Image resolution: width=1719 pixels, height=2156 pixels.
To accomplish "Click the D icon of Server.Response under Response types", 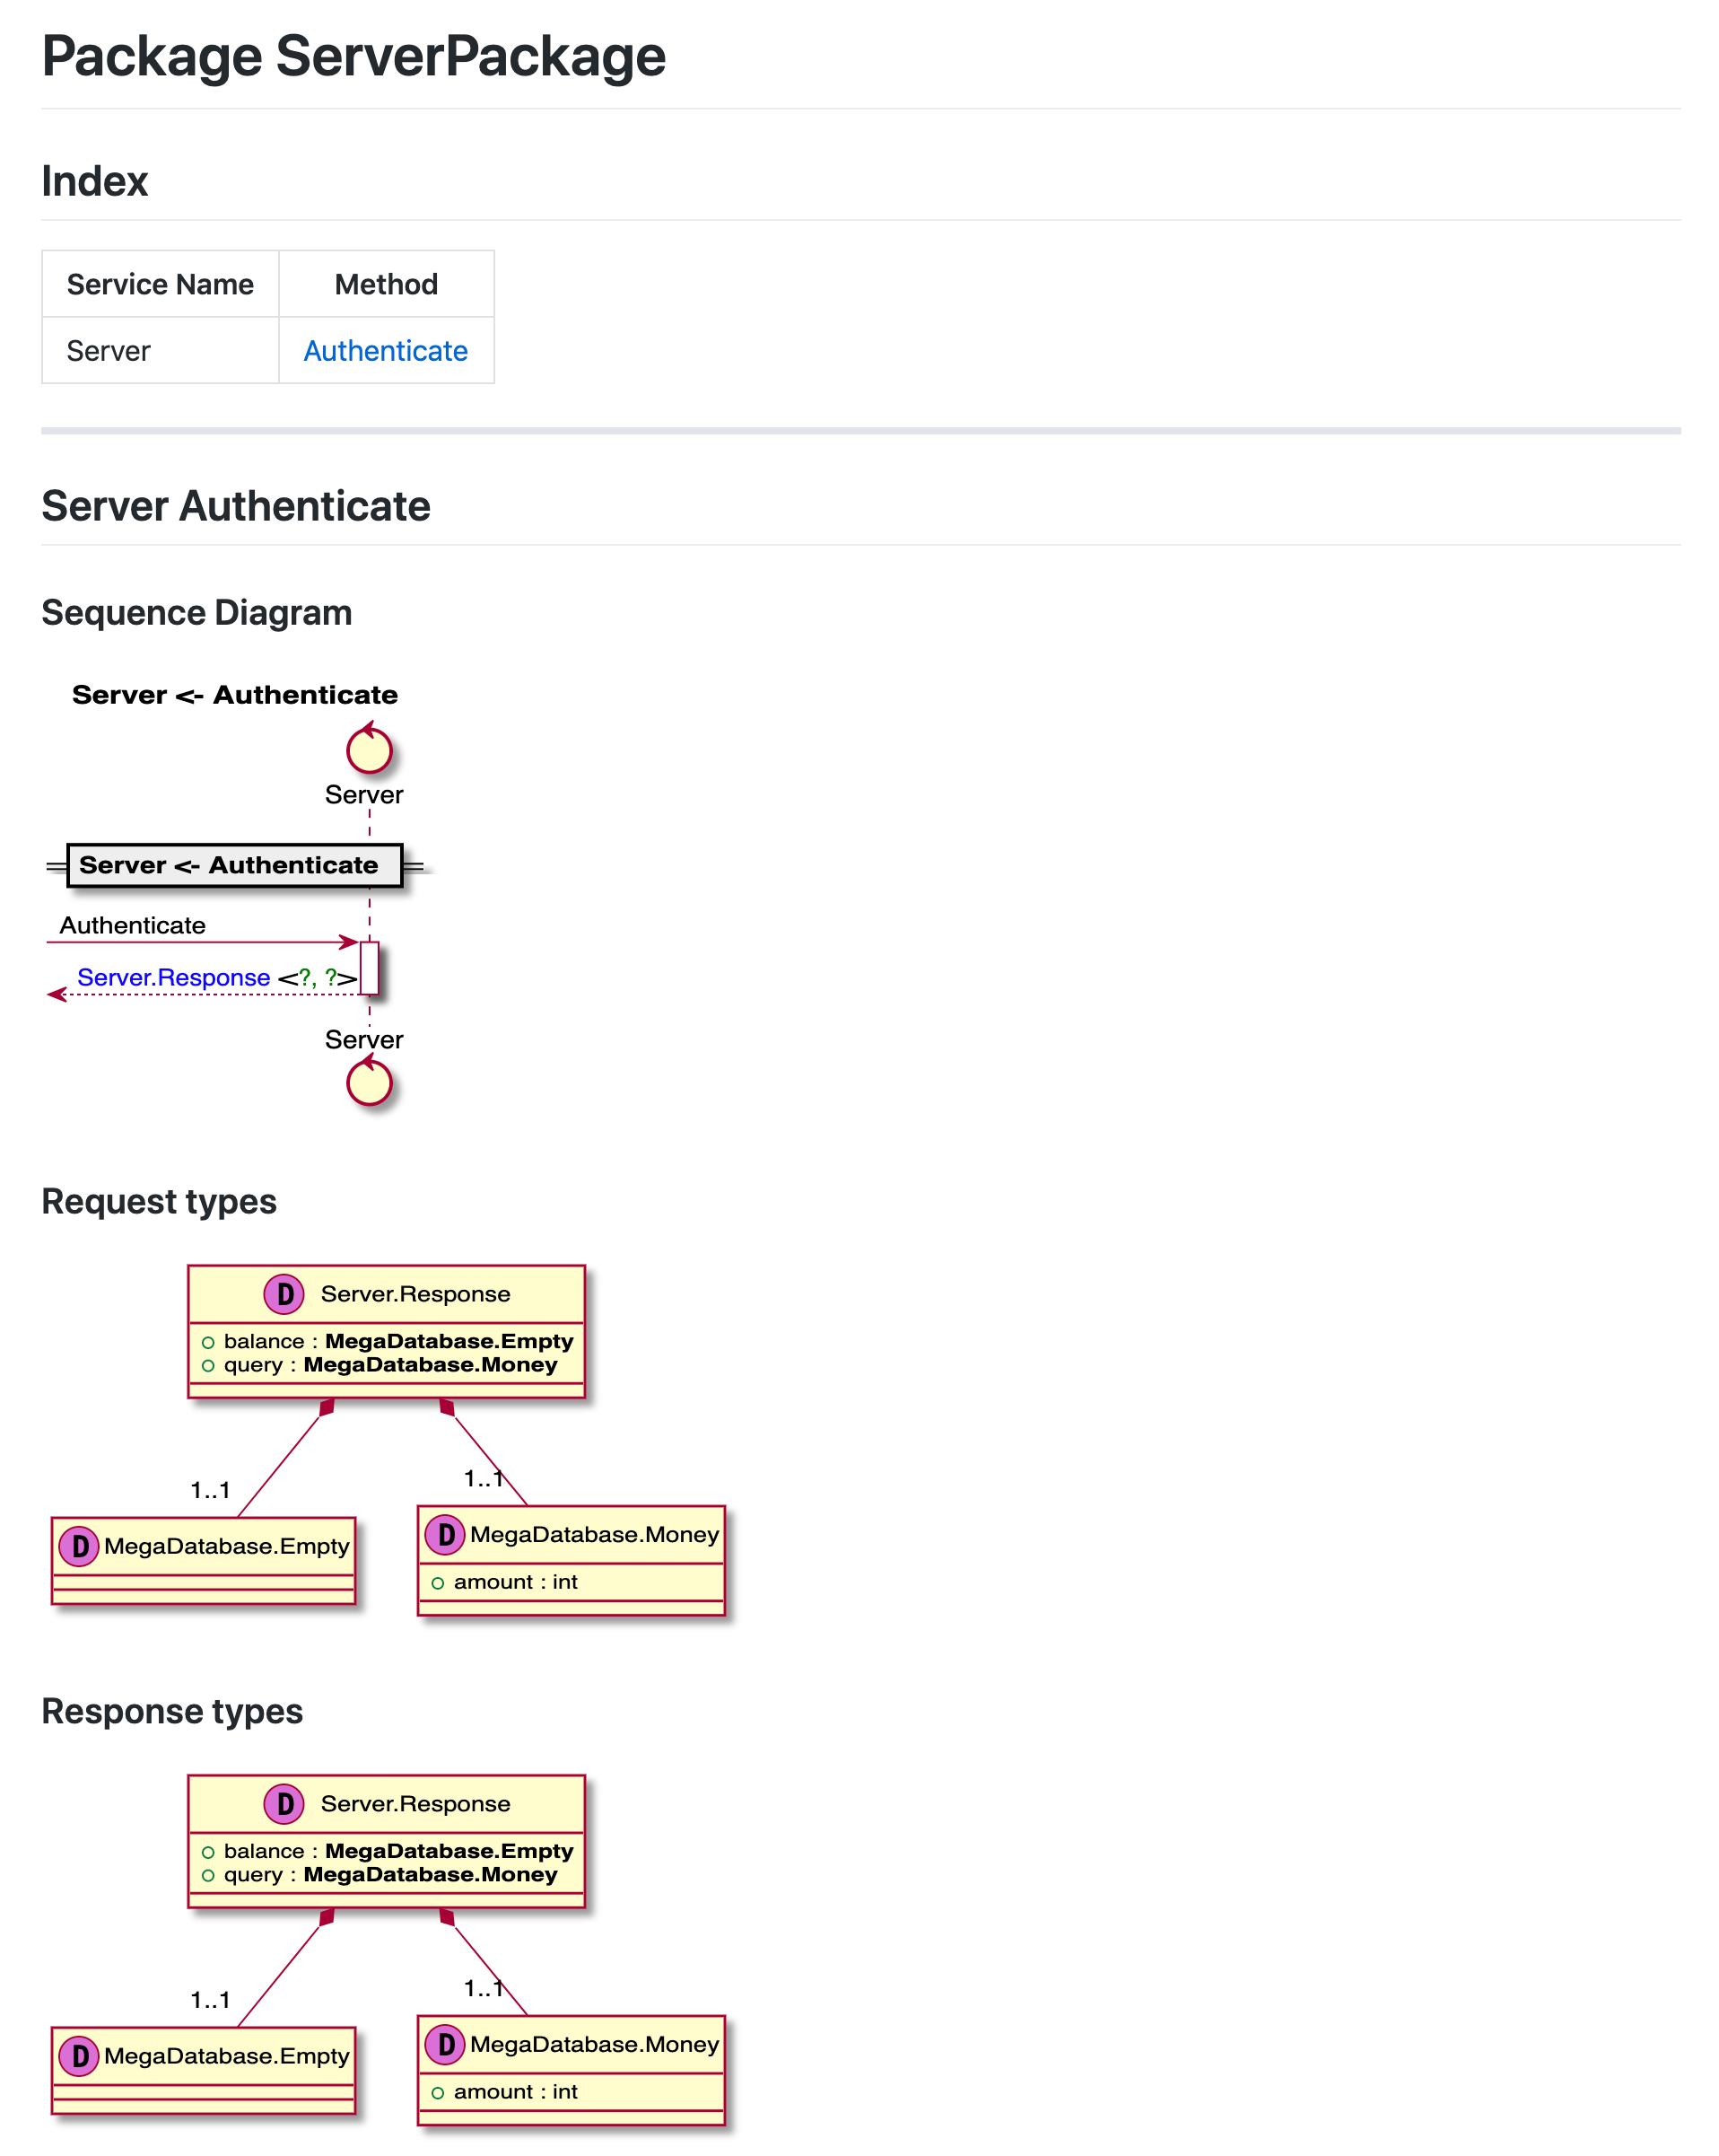I will click(x=284, y=1804).
